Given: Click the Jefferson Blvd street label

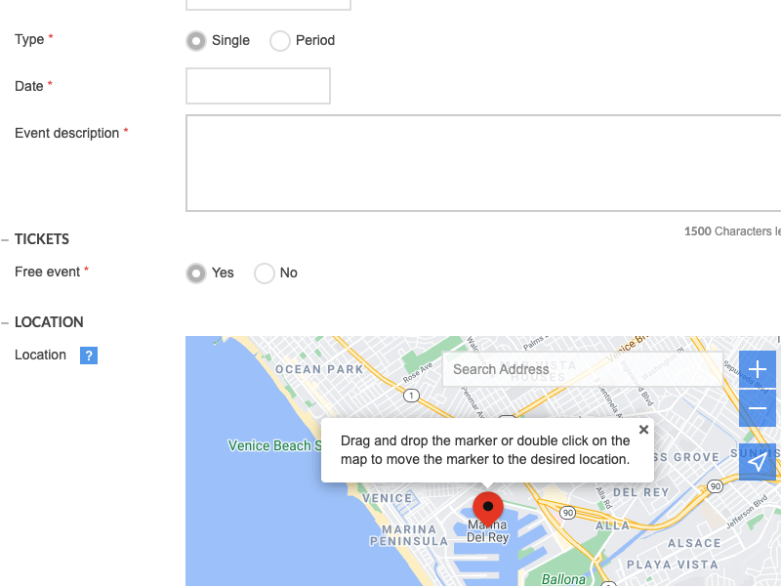Looking at the screenshot, I should pos(747,512).
